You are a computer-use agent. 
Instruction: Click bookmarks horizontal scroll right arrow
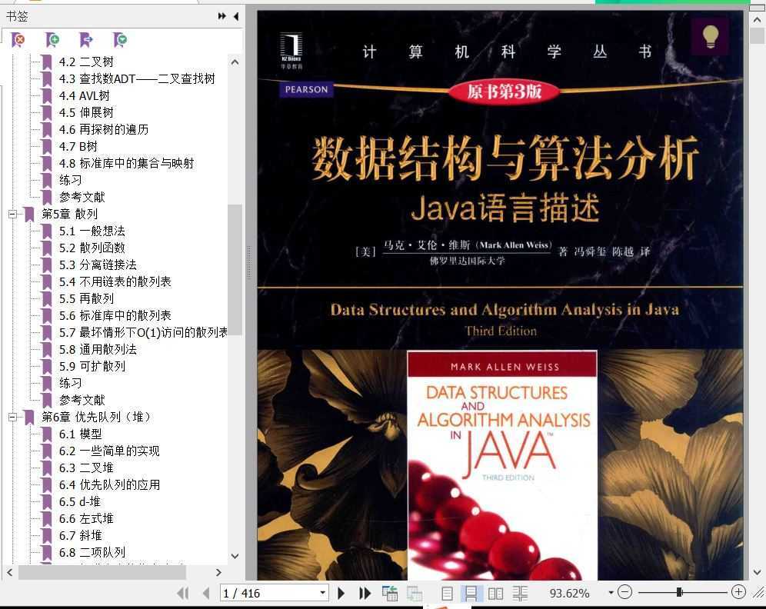tap(218, 572)
